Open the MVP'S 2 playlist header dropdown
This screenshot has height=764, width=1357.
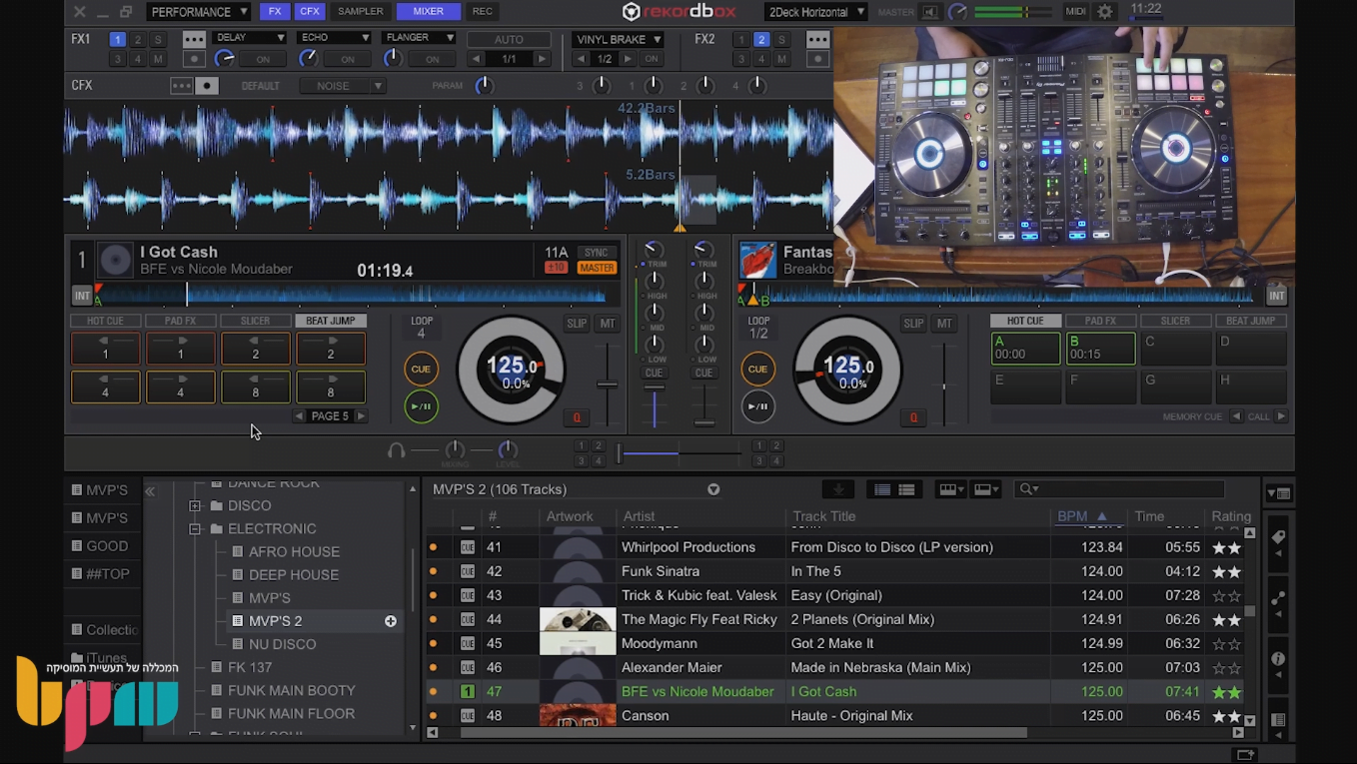713,489
